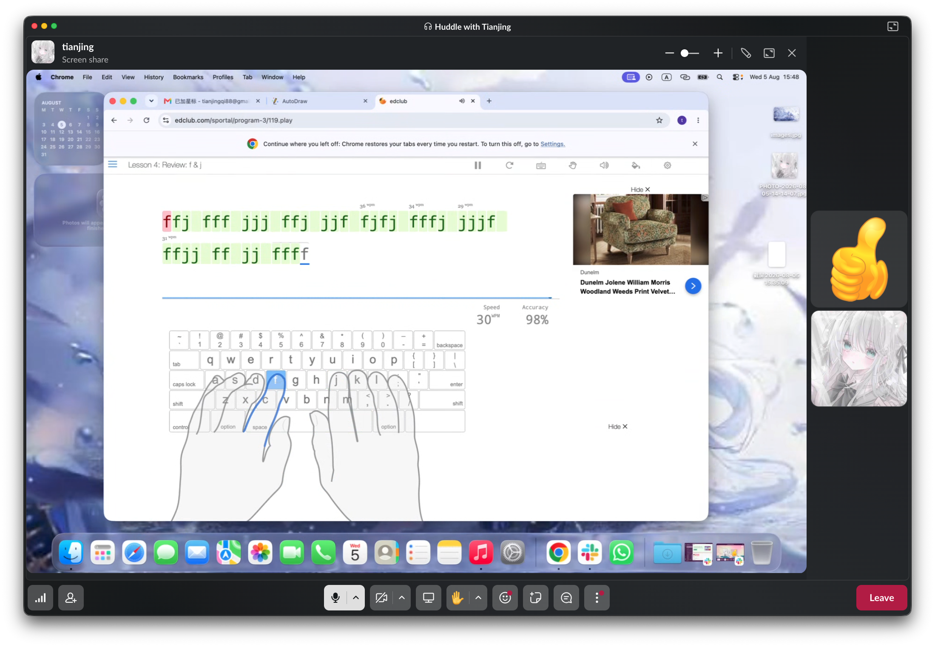
Task: Toggle the huddle camera button
Action: [381, 598]
